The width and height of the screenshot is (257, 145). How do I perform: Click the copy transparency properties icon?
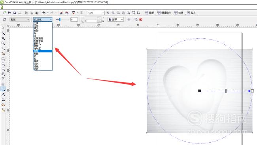[x=136, y=19]
